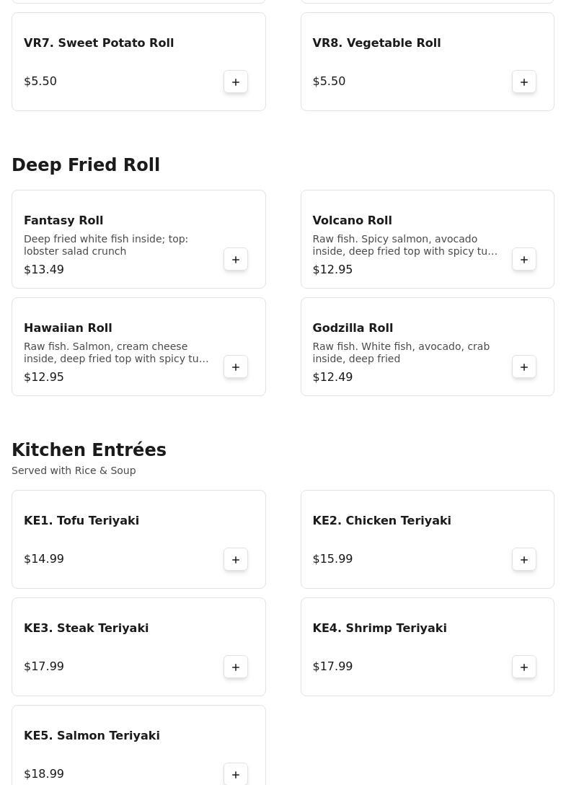Click plus icon for Fantasy Roll
This screenshot has height=785, width=566.
(236, 260)
